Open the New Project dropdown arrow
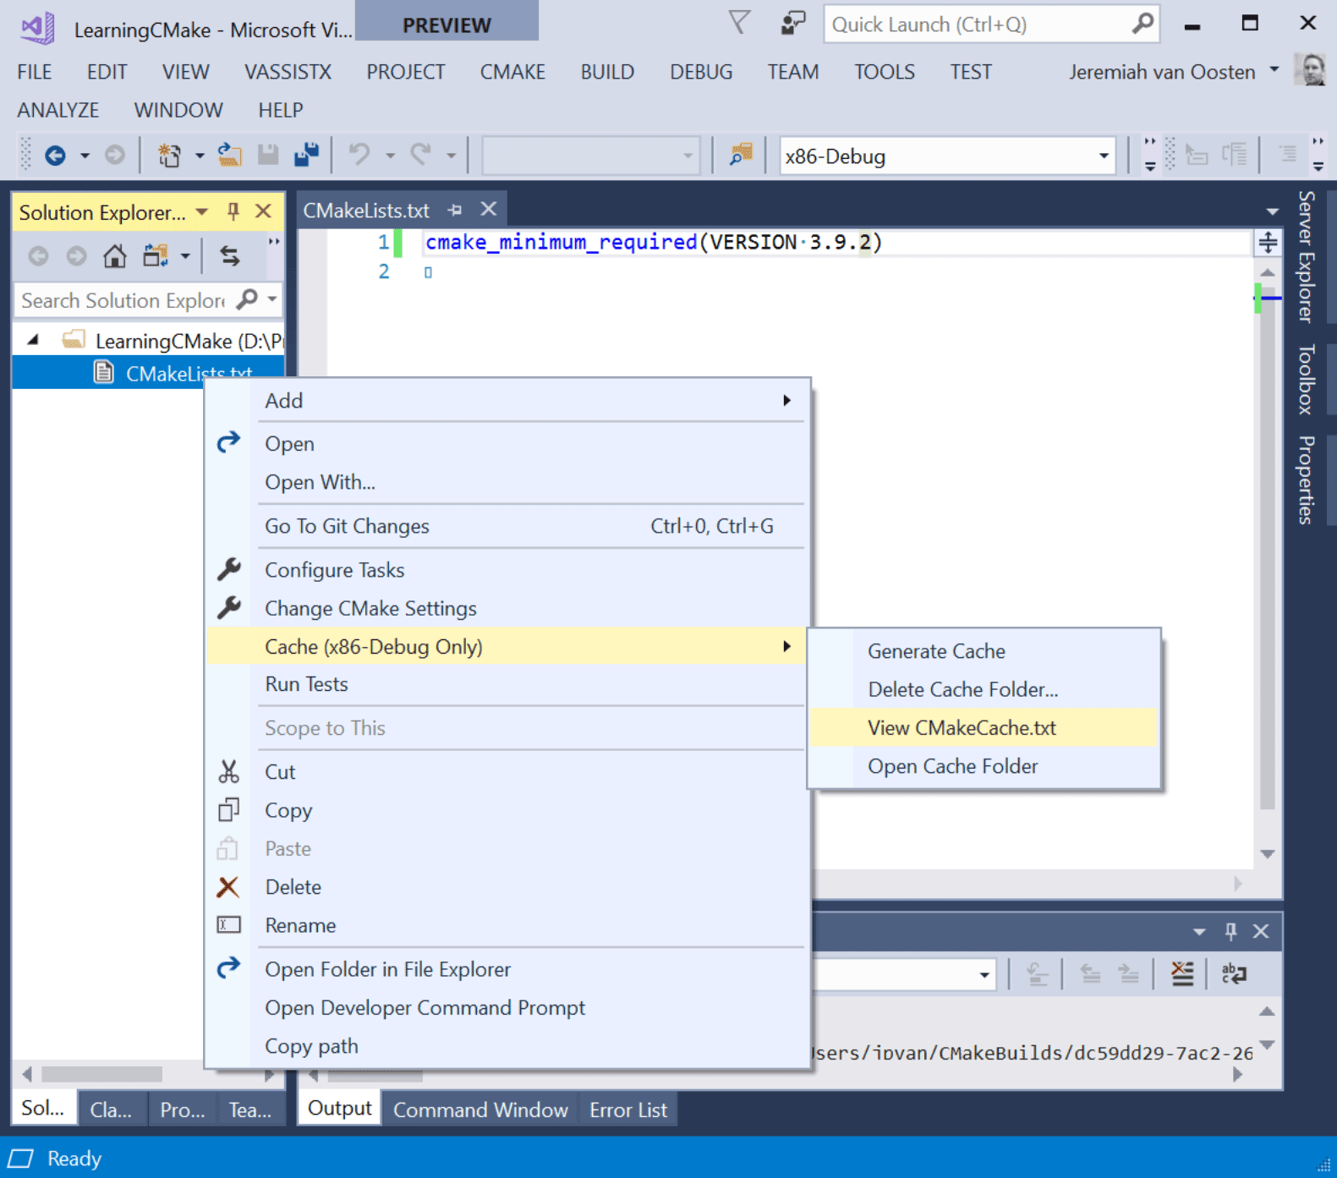 (200, 156)
